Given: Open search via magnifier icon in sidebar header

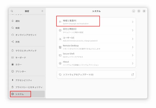Looking at the screenshot, I should click(x=12, y=11).
